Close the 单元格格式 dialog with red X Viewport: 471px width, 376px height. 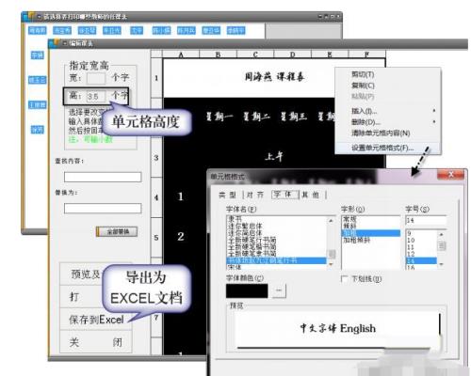coord(450,175)
